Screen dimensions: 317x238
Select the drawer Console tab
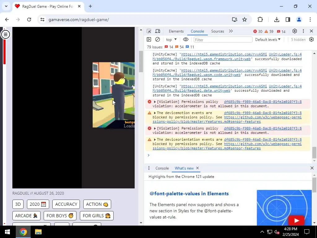pyautogui.click(x=162, y=168)
